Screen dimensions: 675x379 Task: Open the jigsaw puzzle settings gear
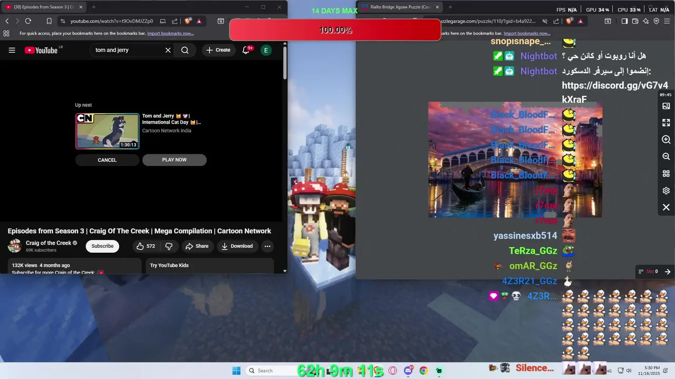(x=666, y=191)
